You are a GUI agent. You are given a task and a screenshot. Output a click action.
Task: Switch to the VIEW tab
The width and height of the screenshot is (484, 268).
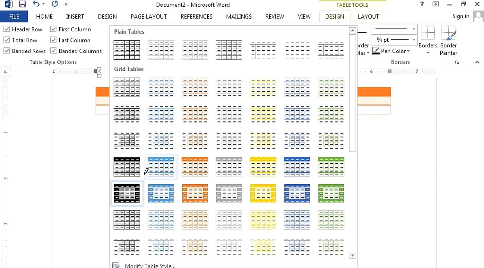point(304,16)
